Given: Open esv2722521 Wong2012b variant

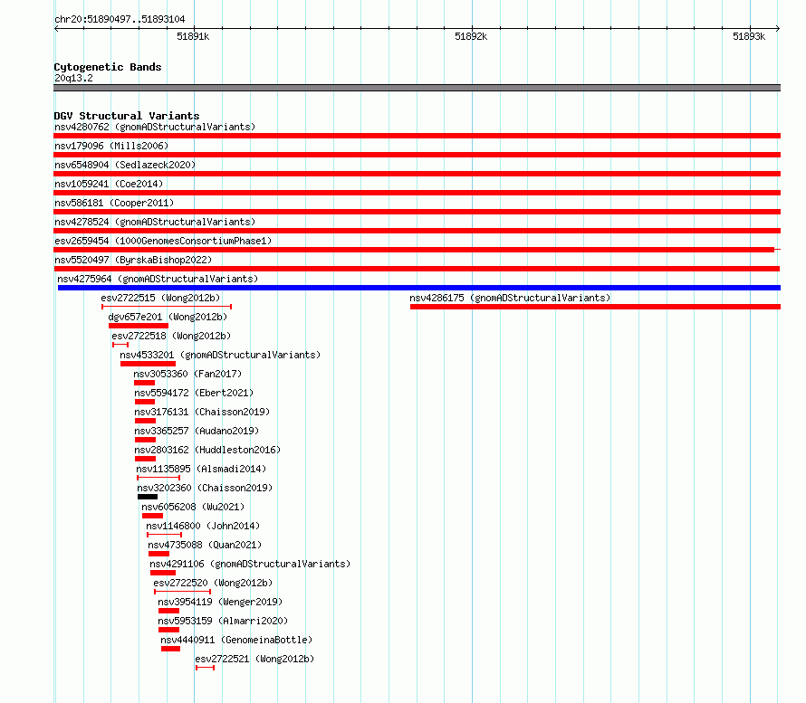Looking at the screenshot, I should tap(254, 659).
